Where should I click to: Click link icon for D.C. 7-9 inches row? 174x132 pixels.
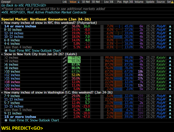(x=65, y=96)
